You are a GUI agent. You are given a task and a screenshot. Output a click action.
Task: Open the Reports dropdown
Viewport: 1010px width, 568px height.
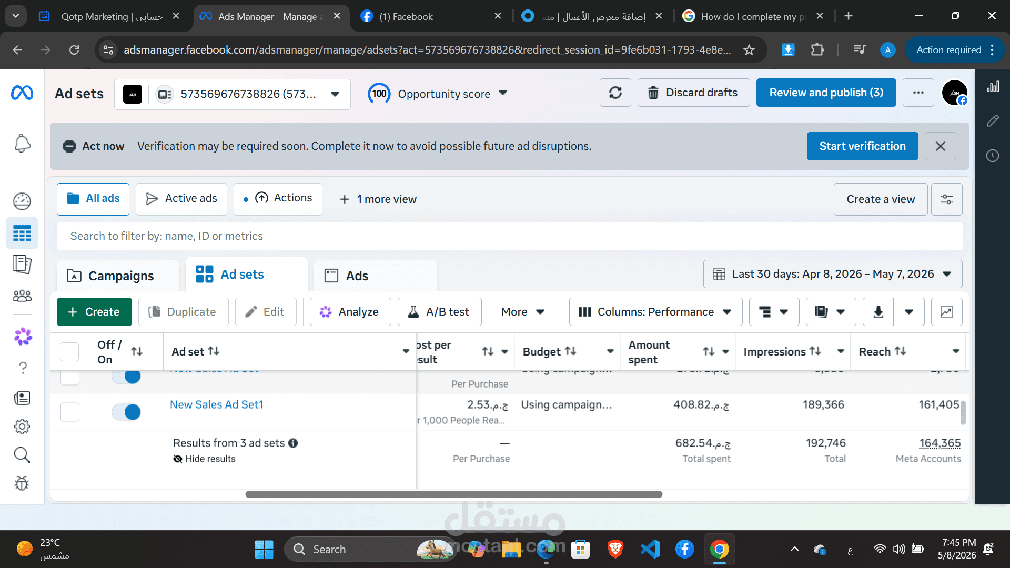[831, 312]
